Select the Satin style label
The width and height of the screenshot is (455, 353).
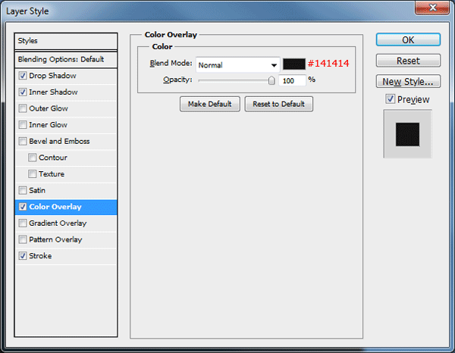coord(37,190)
